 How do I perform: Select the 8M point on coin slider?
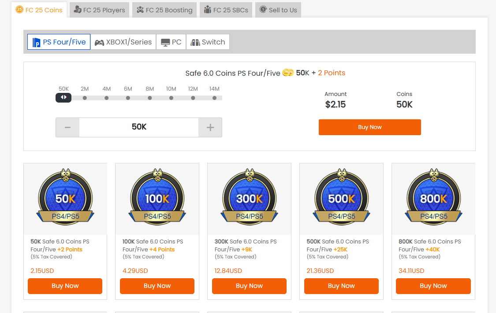coord(150,98)
